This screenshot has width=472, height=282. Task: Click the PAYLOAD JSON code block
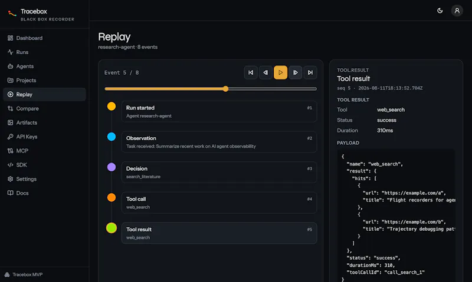pyautogui.click(x=396, y=215)
